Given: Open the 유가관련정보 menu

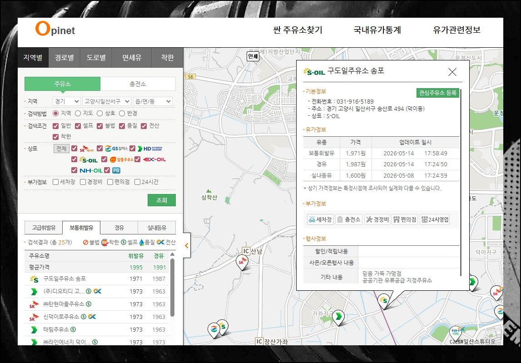Looking at the screenshot, I should (456, 30).
